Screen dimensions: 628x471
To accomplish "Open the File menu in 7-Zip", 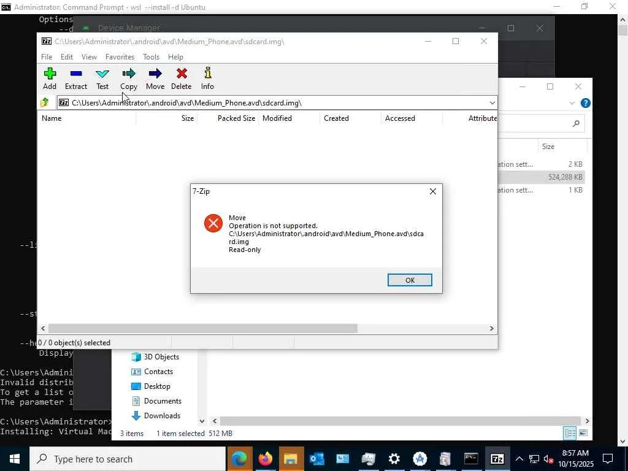I will point(47,57).
